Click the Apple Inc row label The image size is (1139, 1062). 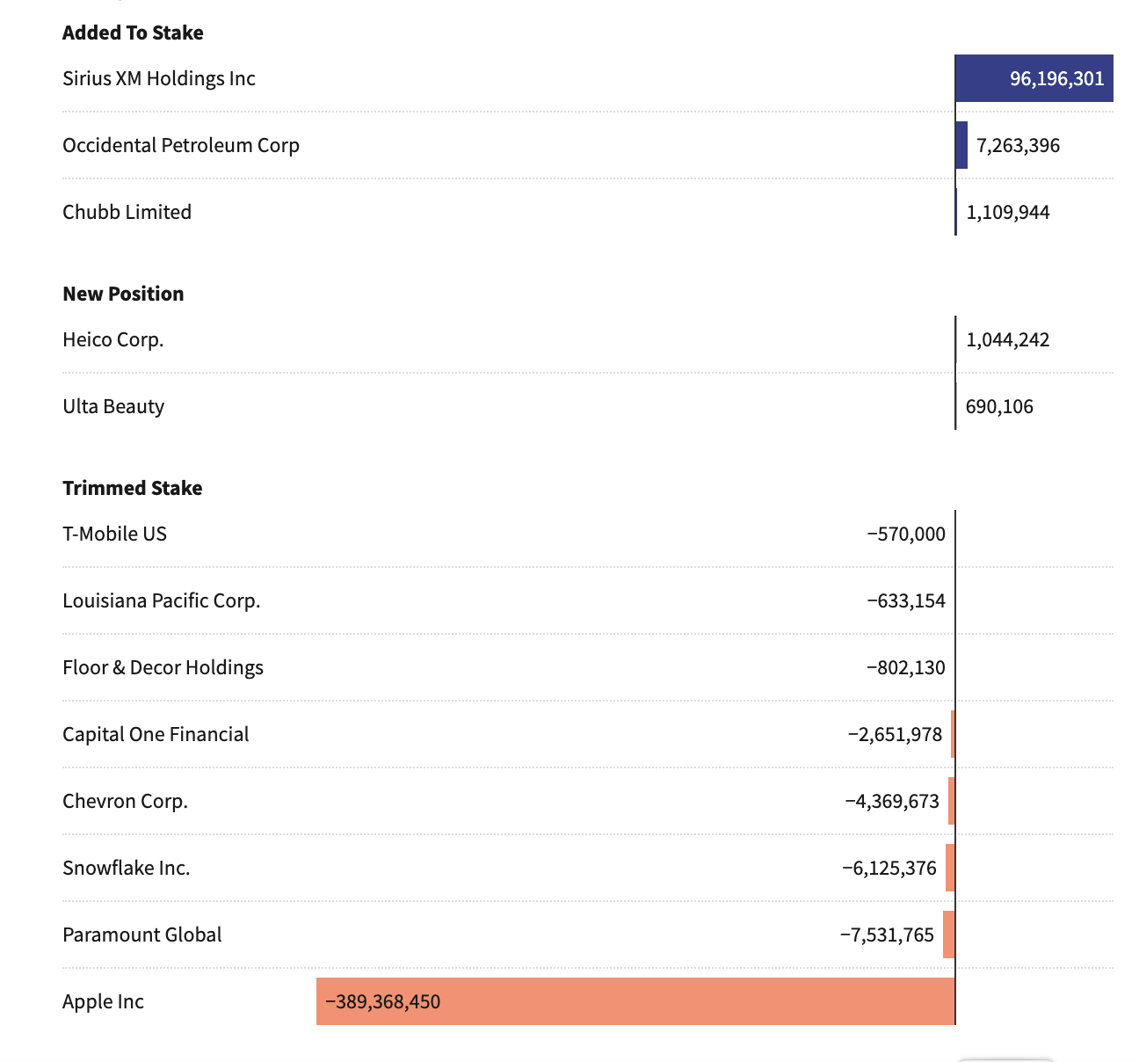(103, 1001)
